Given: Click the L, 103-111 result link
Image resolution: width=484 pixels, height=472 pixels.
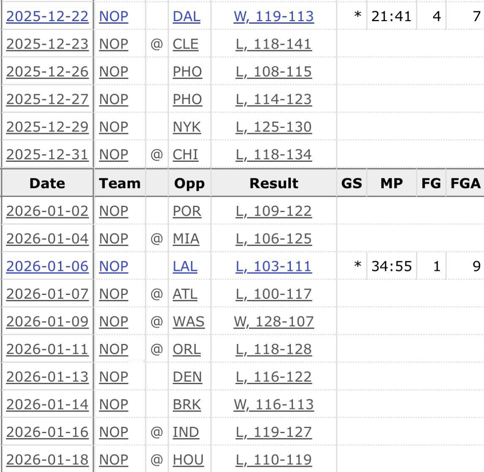Looking at the screenshot, I should pyautogui.click(x=273, y=266).
